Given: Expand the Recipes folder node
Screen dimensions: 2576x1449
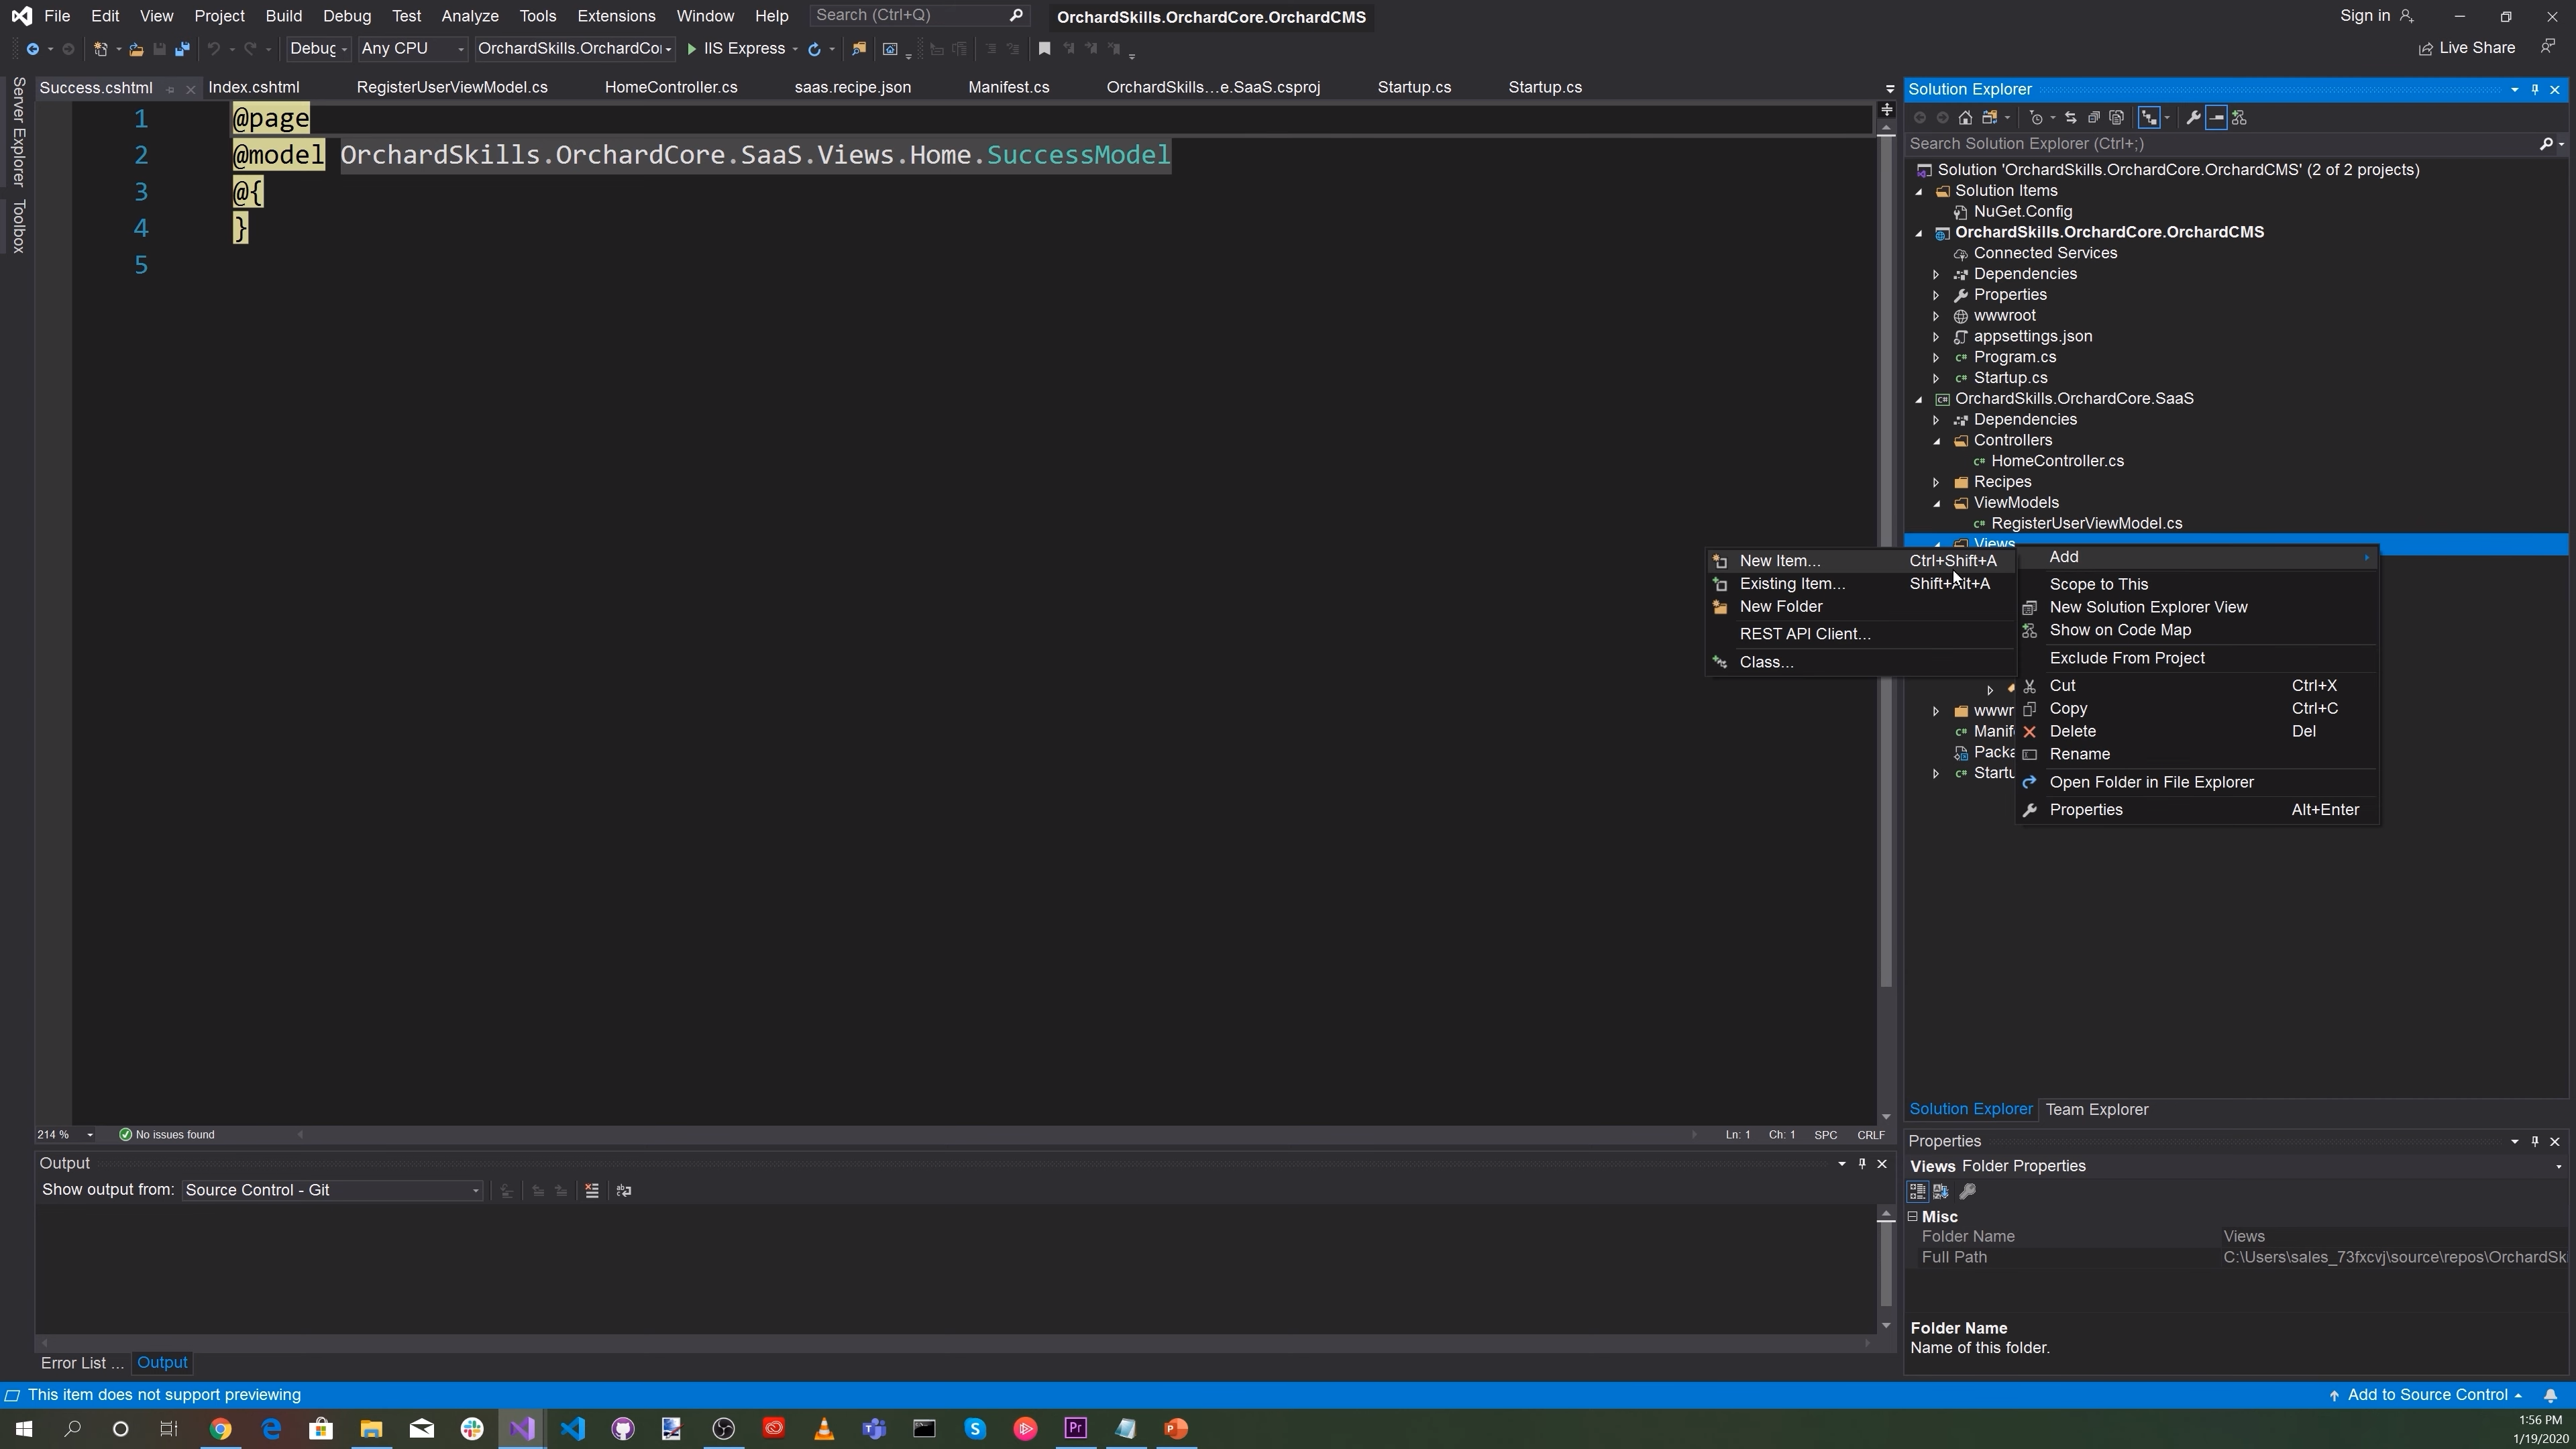Looking at the screenshot, I should point(1937,483).
